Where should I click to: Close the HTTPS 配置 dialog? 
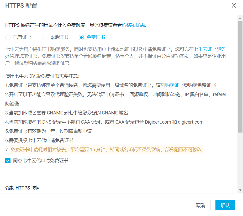point(234,5)
